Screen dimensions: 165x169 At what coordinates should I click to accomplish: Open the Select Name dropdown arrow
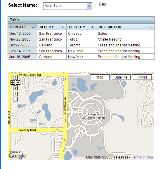(89, 6)
